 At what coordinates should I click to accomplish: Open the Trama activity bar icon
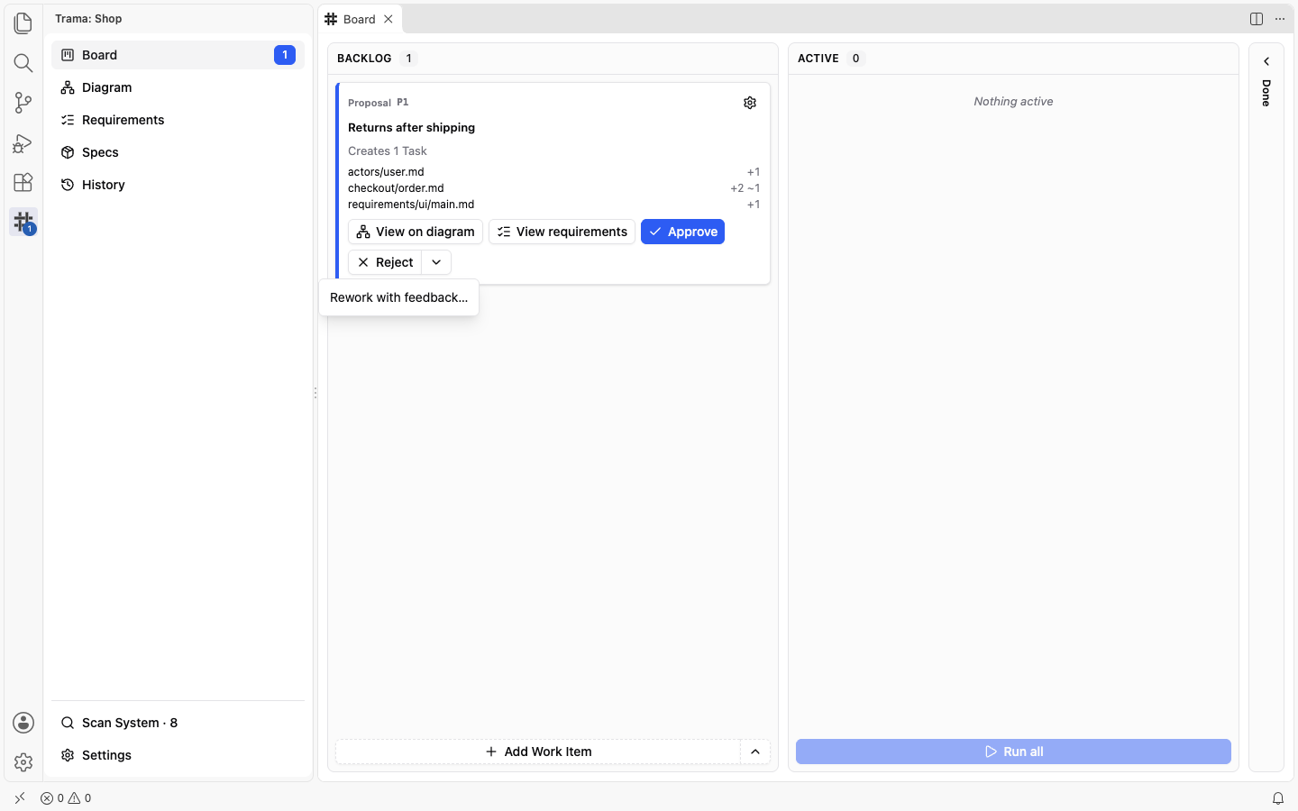pyautogui.click(x=23, y=222)
